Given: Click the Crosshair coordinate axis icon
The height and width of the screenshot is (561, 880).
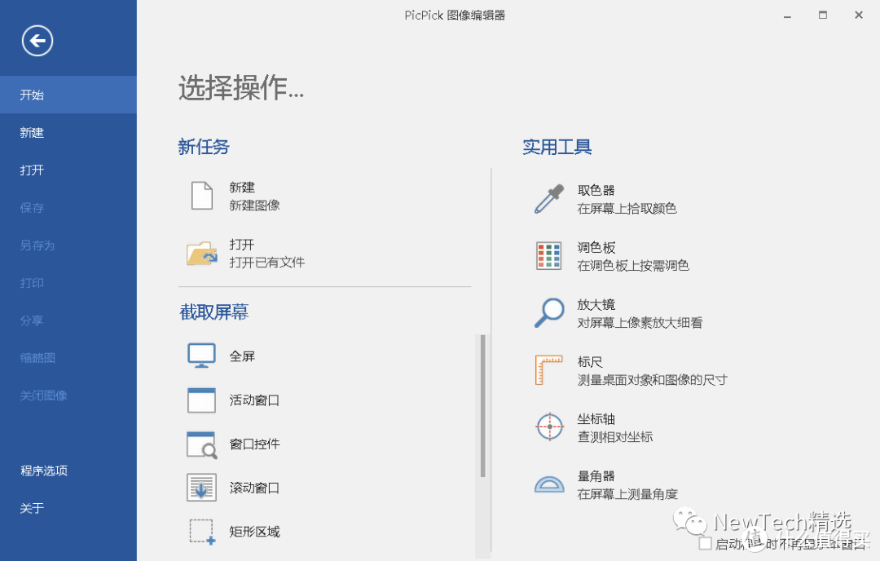Looking at the screenshot, I should (x=549, y=426).
